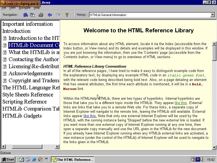This screenshot has height=163, width=217.
Task: Click topic icon beside Introduction to the HT
Action: pos(5,38)
